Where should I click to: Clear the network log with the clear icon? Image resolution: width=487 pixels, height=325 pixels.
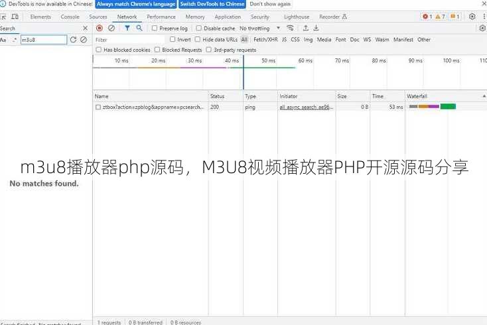click(x=111, y=29)
